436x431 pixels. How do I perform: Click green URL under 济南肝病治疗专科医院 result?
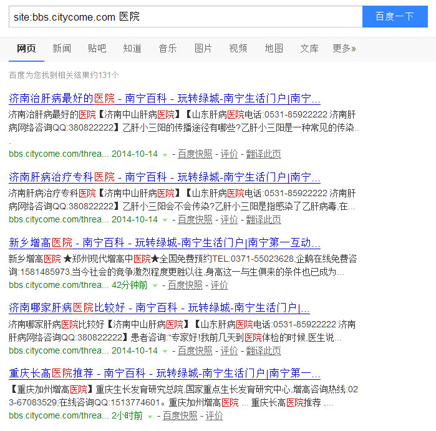59,220
